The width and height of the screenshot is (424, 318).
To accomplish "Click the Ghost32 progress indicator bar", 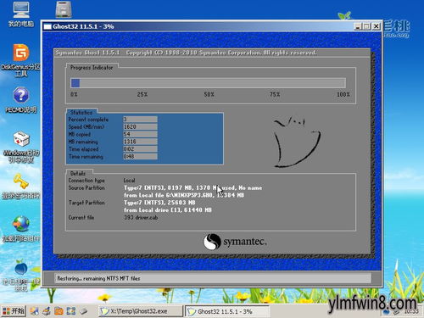I will coord(208,83).
